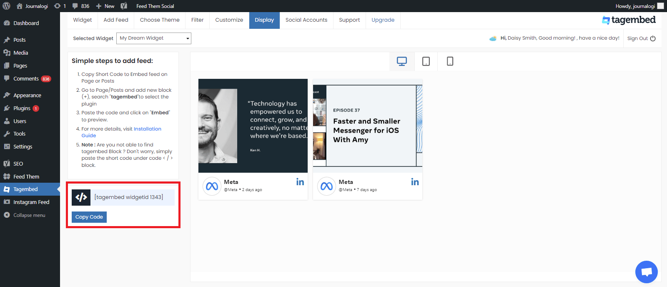Click the tagembed logo
667x287 pixels.
click(629, 20)
